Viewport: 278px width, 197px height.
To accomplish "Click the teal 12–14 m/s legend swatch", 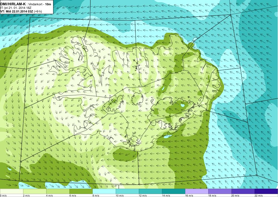I will [150, 191].
